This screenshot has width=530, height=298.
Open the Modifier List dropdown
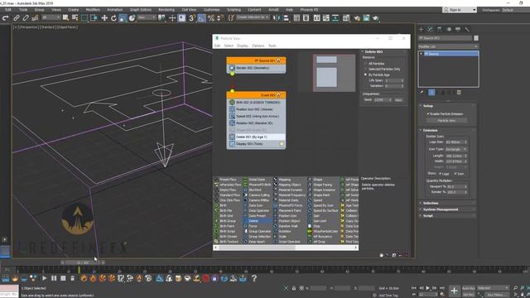point(448,46)
